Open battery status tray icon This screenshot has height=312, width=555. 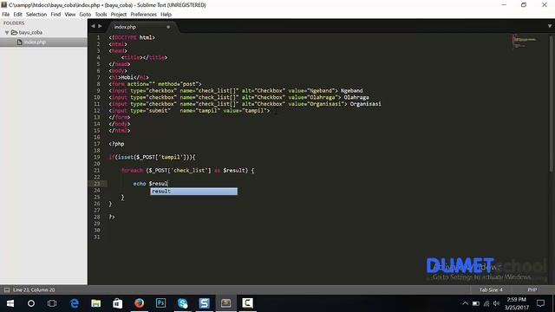(476, 303)
